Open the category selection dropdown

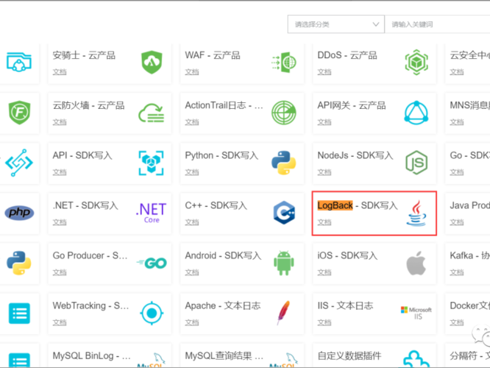point(336,24)
